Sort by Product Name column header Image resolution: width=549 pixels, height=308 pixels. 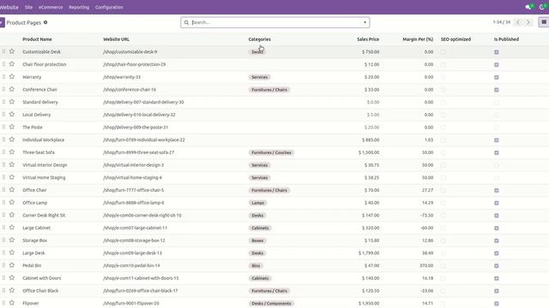point(37,39)
